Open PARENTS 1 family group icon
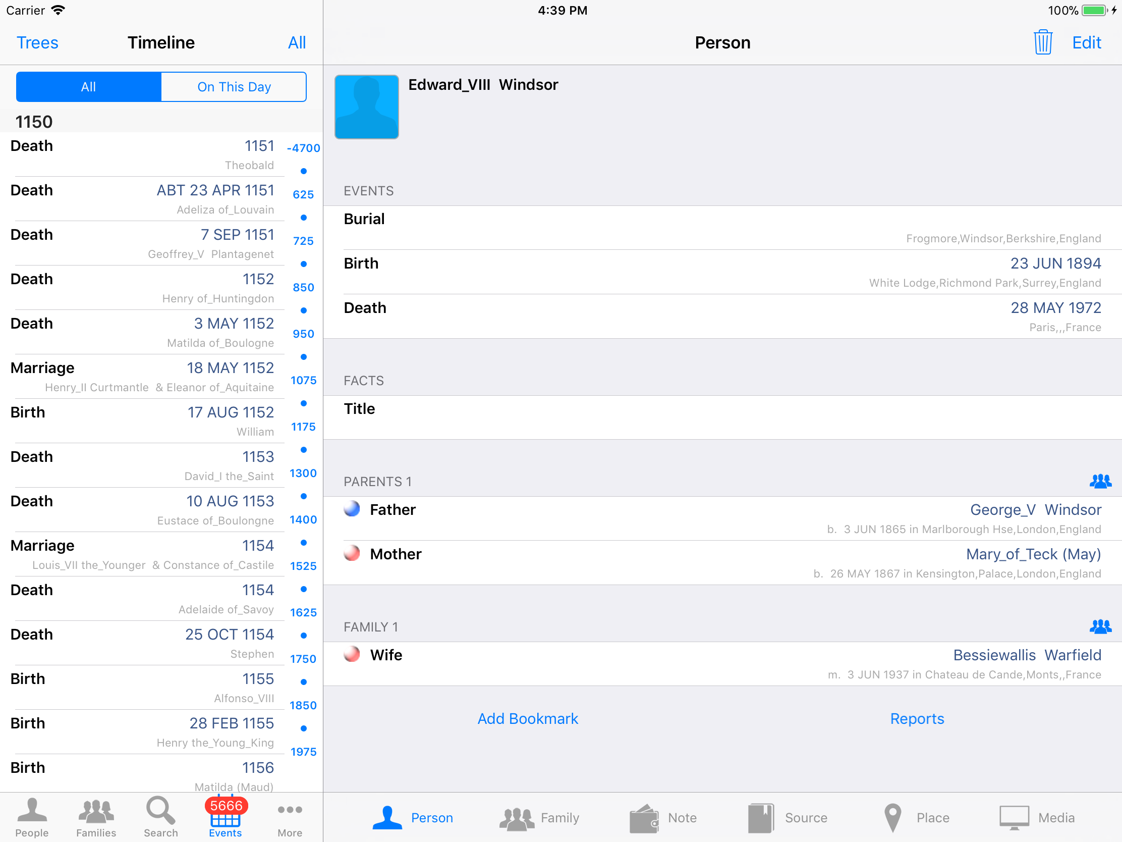 click(x=1100, y=481)
